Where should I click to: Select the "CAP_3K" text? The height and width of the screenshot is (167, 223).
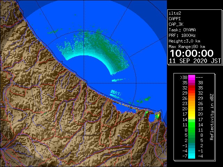176,24
